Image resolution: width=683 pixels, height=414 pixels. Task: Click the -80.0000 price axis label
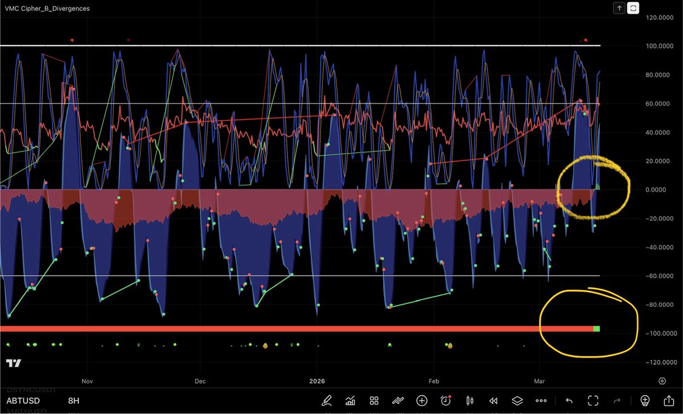pos(660,305)
